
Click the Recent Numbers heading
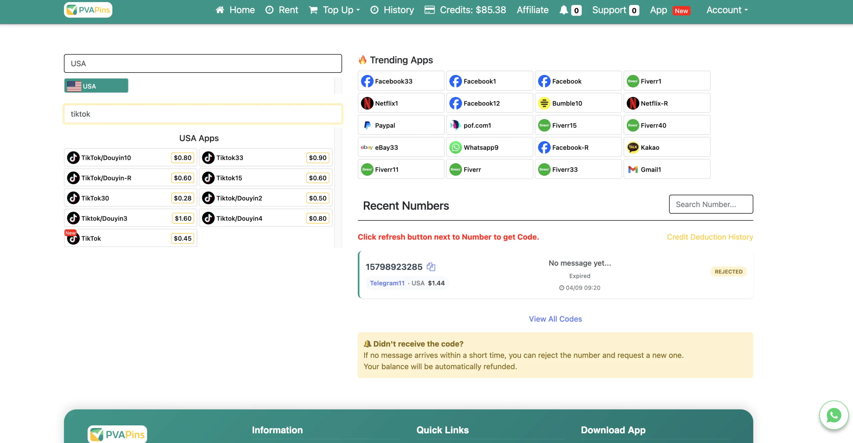[x=406, y=206]
